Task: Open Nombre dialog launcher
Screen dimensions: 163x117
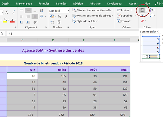Action: [68, 27]
